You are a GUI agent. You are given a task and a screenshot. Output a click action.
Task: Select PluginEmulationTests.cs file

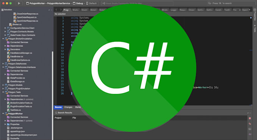point(21,106)
